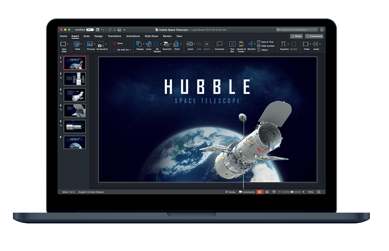Click the New Slide icon

(63, 44)
